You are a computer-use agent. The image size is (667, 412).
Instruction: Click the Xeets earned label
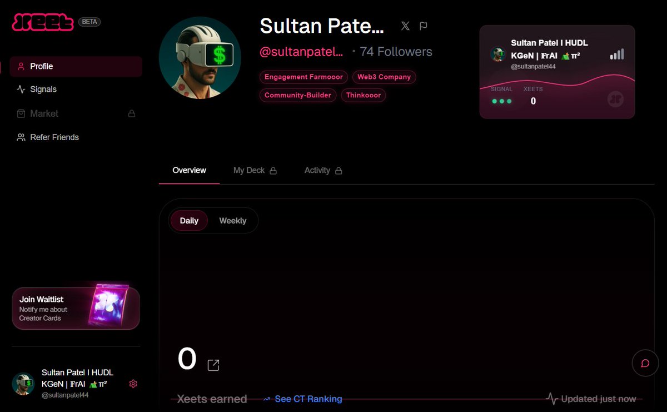[212, 399]
